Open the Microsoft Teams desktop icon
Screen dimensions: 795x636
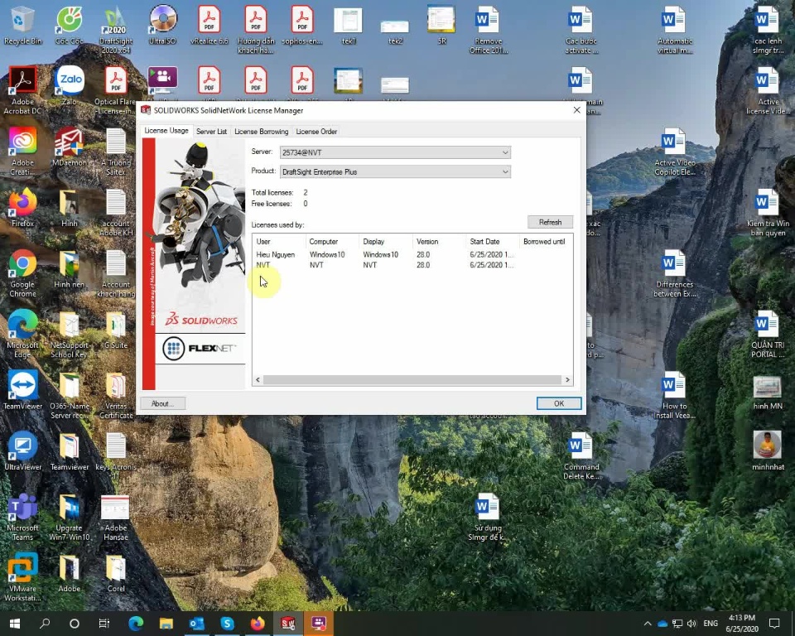click(23, 516)
